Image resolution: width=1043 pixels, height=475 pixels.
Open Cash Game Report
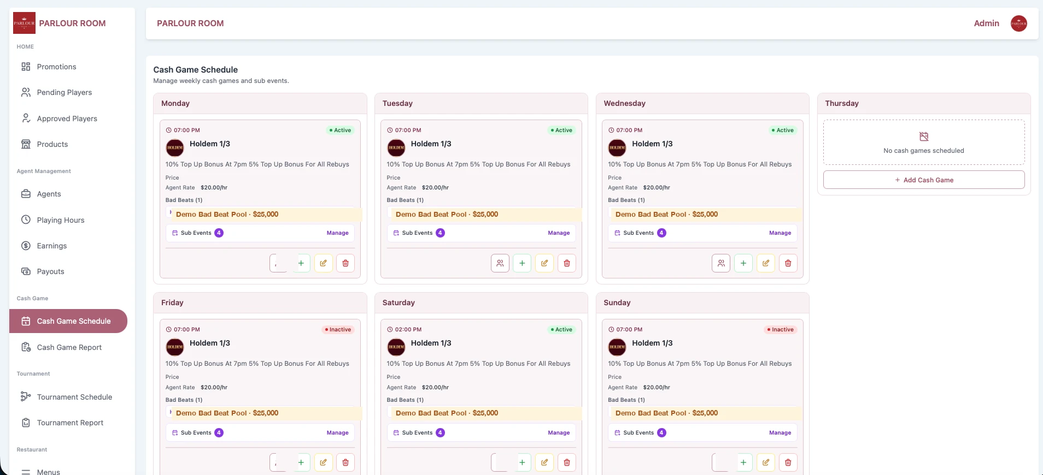click(x=68, y=347)
